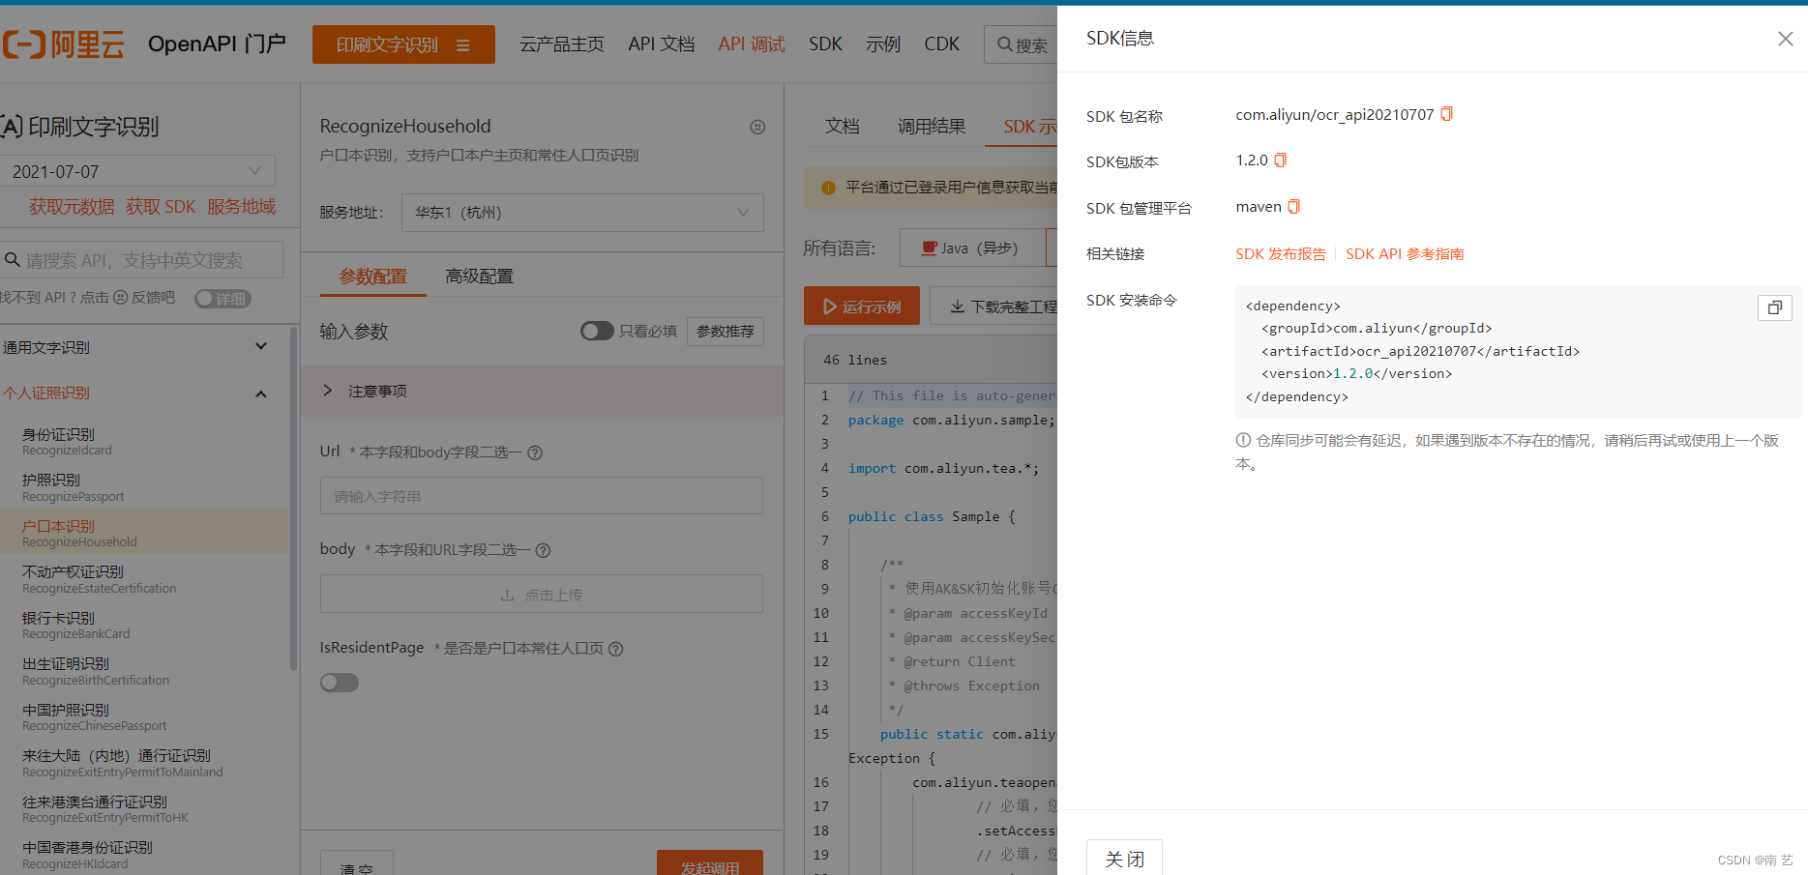Click the 发起调用 button
1808x875 pixels.
point(709,863)
